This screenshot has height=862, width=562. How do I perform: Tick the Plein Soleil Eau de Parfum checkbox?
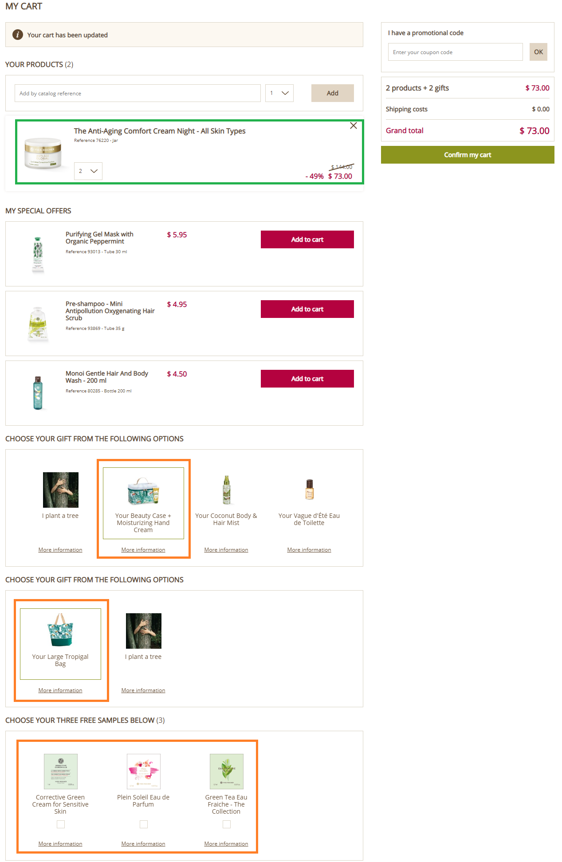tap(144, 824)
